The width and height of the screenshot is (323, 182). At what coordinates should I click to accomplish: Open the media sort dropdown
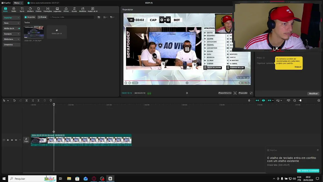point(105,17)
